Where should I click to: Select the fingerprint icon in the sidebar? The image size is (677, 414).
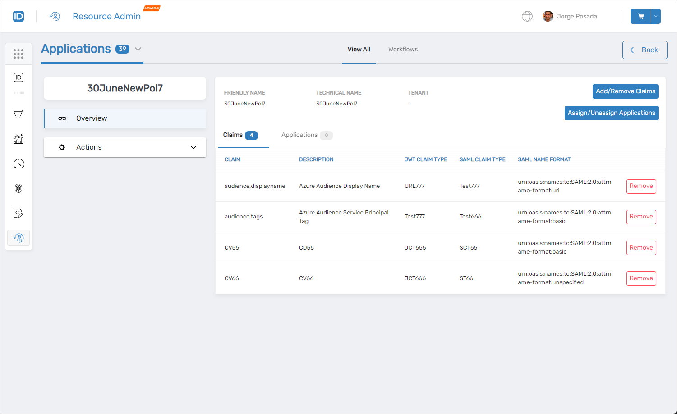[x=18, y=188]
